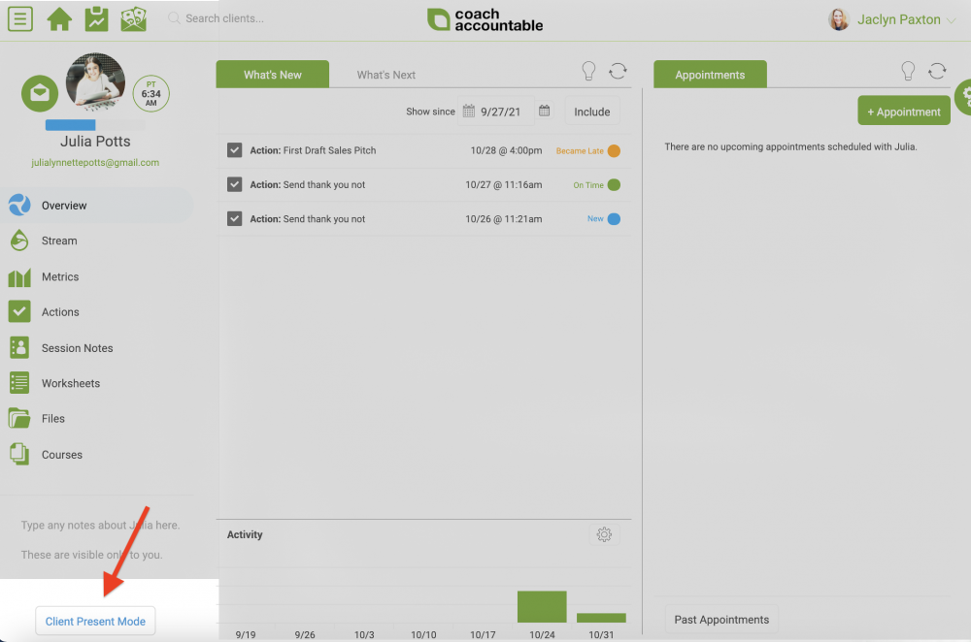The width and height of the screenshot is (971, 642).
Task: Go to the Home icon
Action: 59,18
